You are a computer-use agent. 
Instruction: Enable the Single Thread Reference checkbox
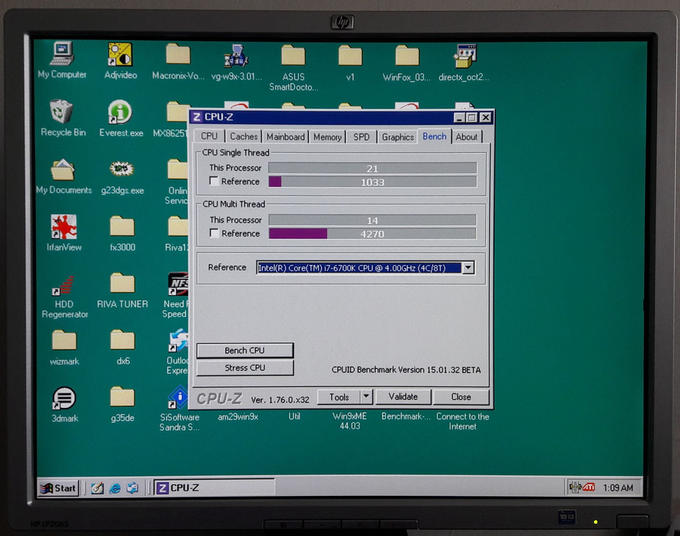tap(213, 181)
